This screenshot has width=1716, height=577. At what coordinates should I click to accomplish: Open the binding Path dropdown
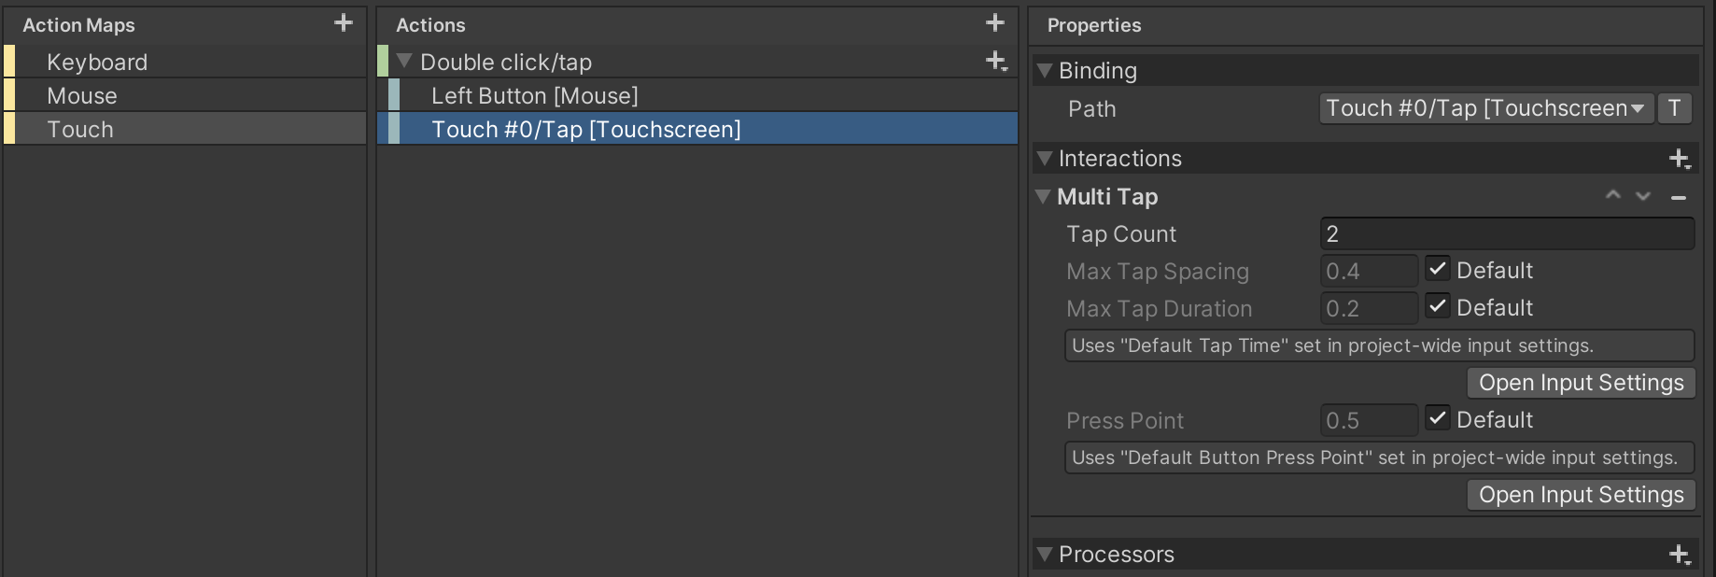(1486, 108)
